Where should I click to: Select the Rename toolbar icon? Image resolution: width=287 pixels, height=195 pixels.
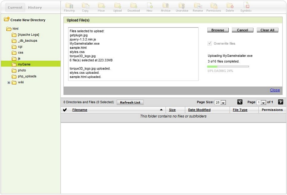point(198,8)
